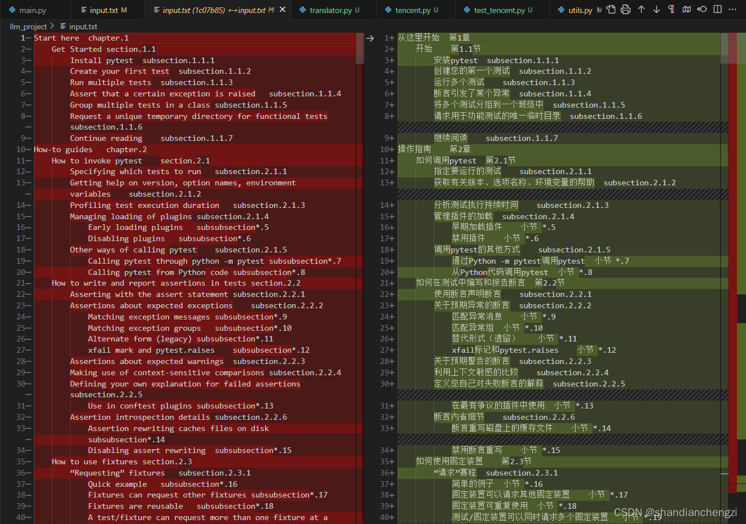The width and height of the screenshot is (746, 524).
Task: Click "Install pytest subsection.1.1.1" in left pane
Action: (x=142, y=60)
